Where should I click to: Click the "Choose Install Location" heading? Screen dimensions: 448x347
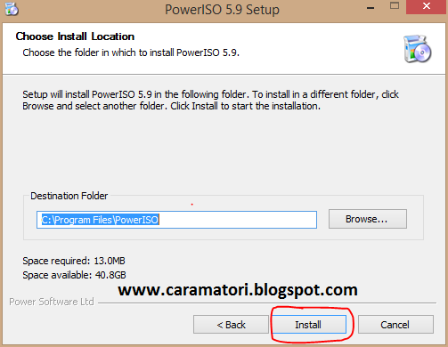75,36
